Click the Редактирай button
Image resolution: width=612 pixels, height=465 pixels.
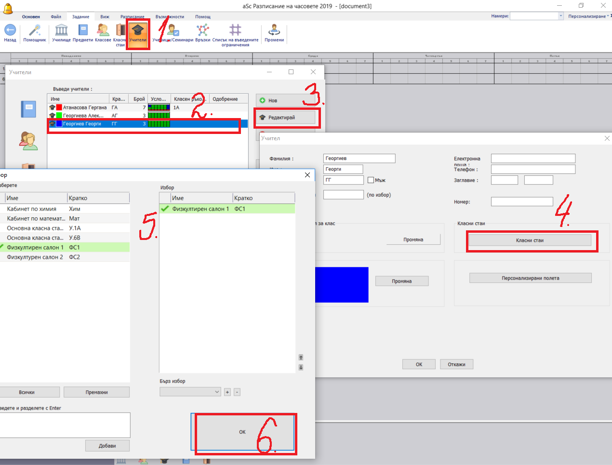coord(286,118)
